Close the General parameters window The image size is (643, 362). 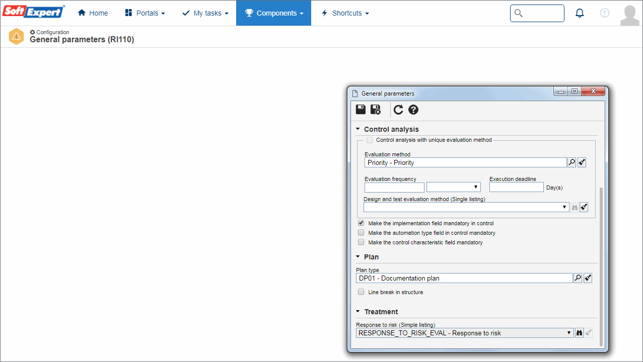tap(593, 92)
